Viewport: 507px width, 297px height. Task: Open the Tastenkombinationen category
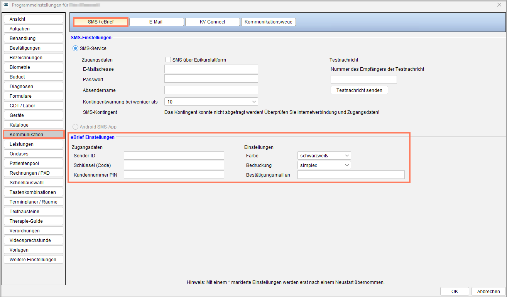34,192
